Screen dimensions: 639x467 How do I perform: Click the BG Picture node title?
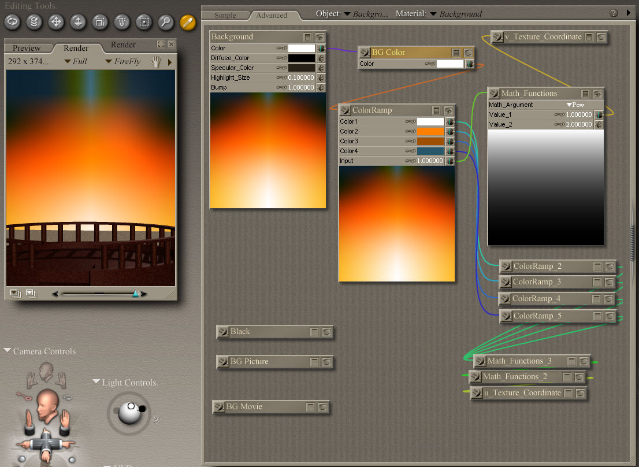(x=249, y=362)
